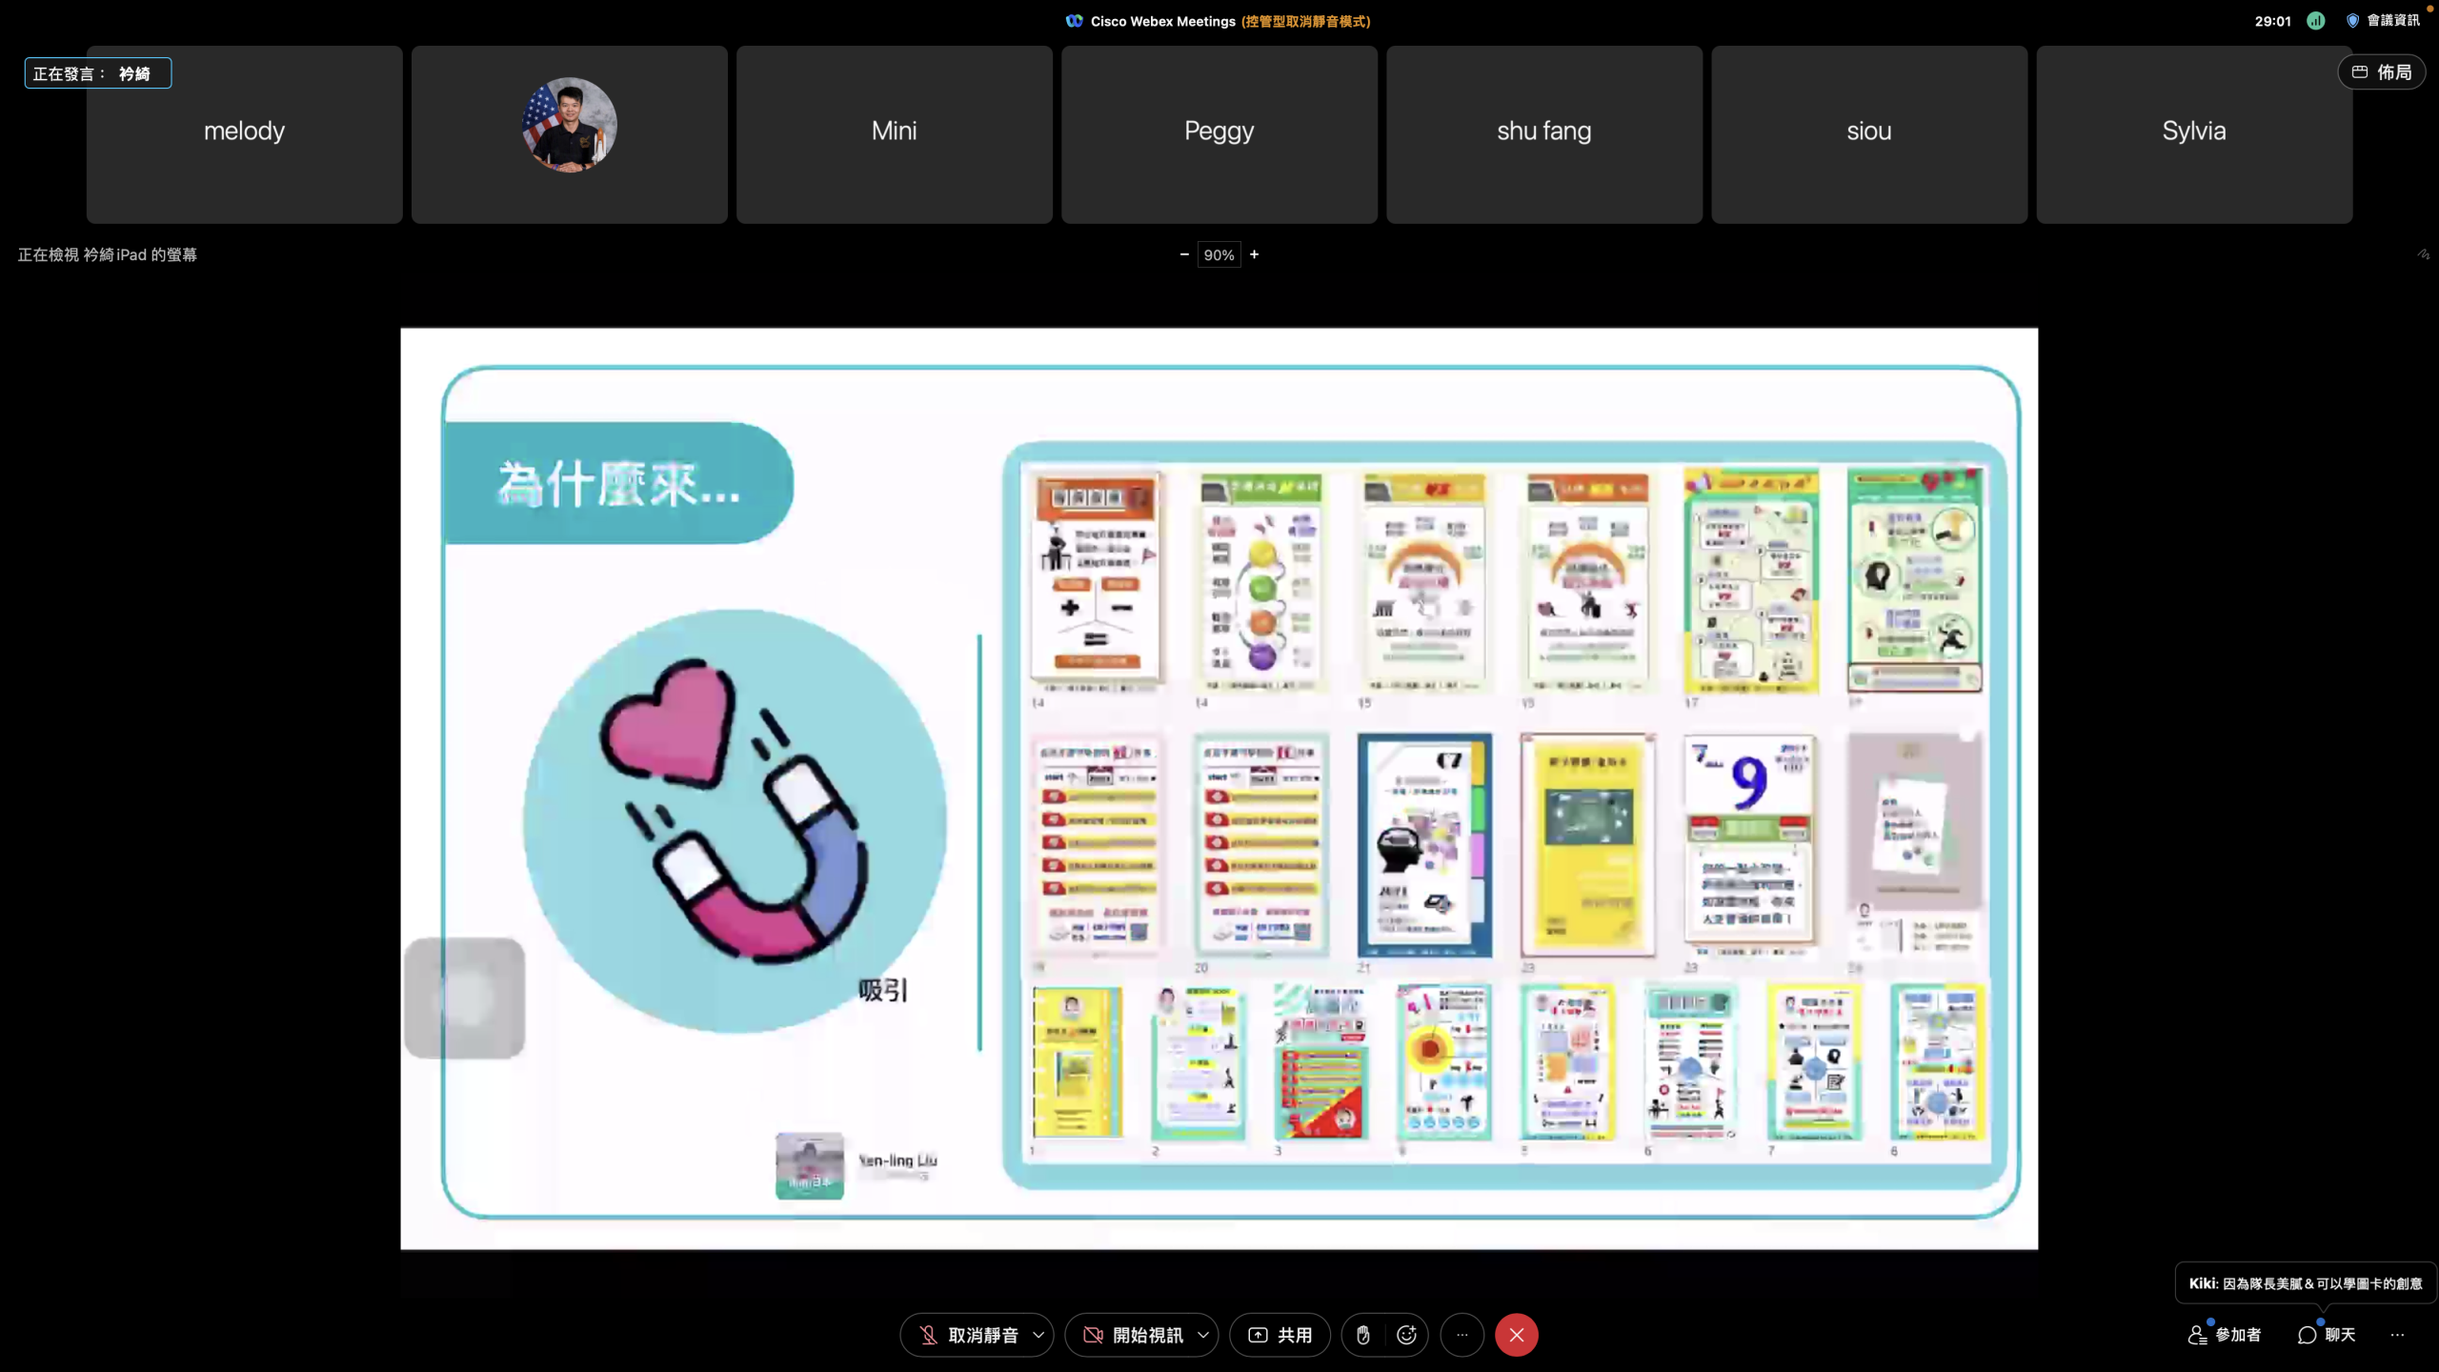Expand audio options arrow next to 取消靜音
The image size is (2439, 1372).
point(1038,1335)
